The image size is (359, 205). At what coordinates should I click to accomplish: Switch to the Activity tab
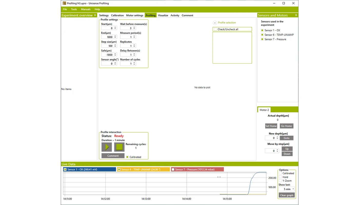point(175,15)
